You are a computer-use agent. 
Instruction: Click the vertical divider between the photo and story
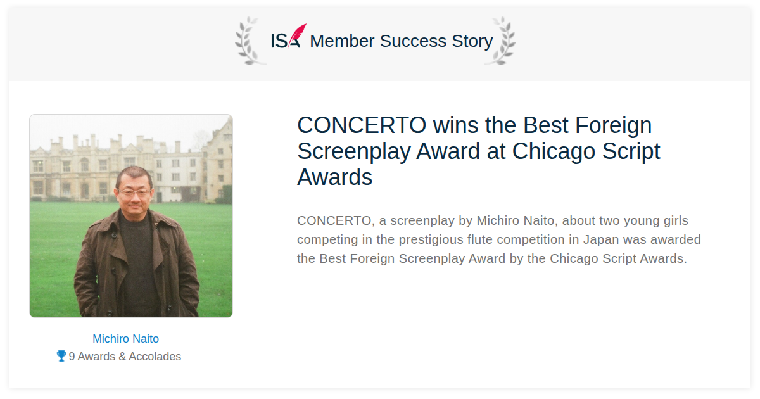point(265,241)
